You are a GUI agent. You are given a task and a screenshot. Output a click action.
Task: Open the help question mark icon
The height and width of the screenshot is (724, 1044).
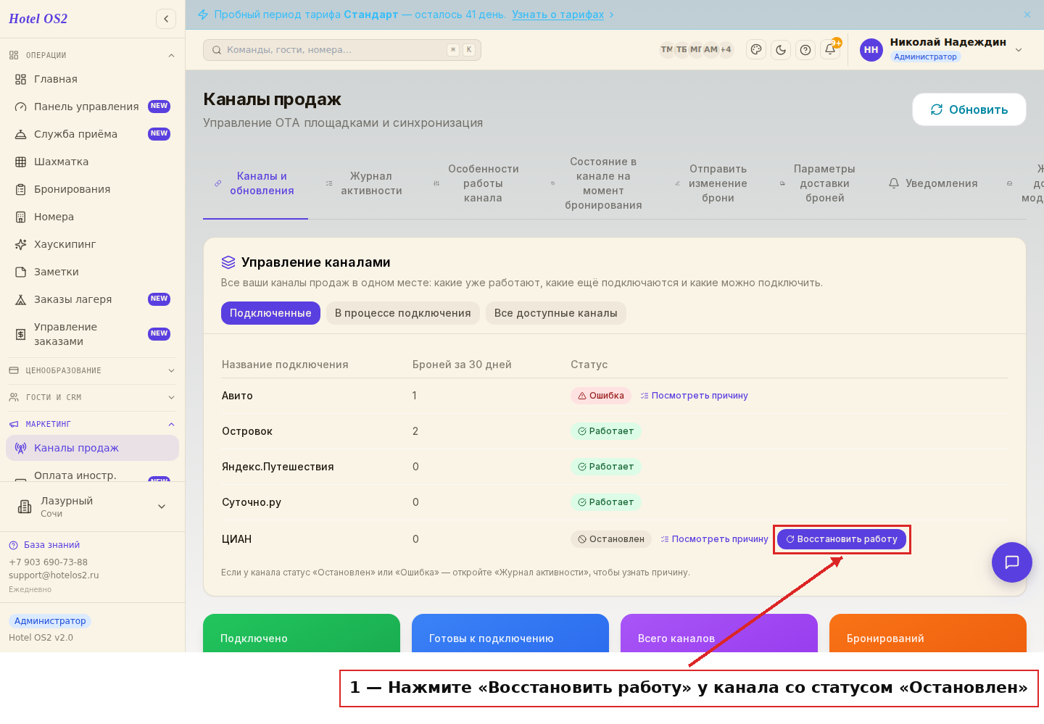pyautogui.click(x=805, y=50)
